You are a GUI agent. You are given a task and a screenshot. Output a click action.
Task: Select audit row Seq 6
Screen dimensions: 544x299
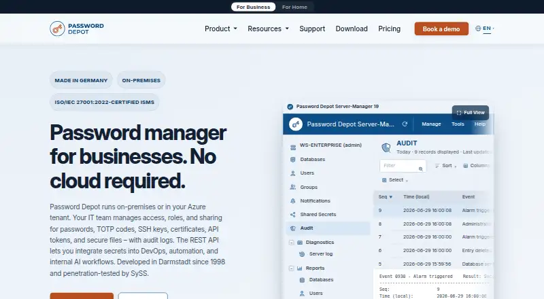tap(434, 251)
